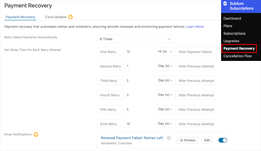The width and height of the screenshot is (261, 151).
Task: Open the Retry Failed Payments 6 Times dropdown
Action: coord(135,39)
